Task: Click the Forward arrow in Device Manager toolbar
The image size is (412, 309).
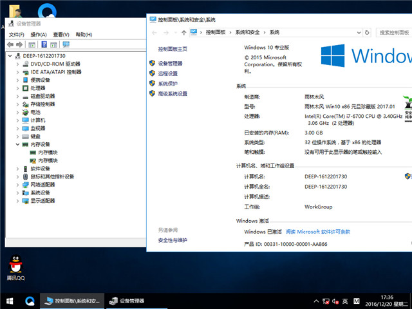Action: [x=19, y=44]
